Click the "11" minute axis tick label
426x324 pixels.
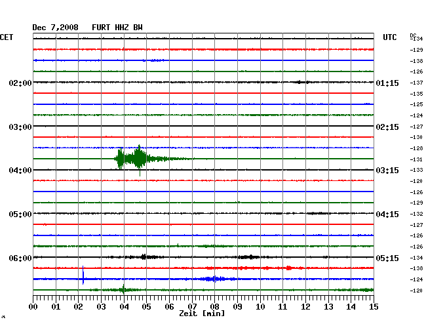coord(283,307)
